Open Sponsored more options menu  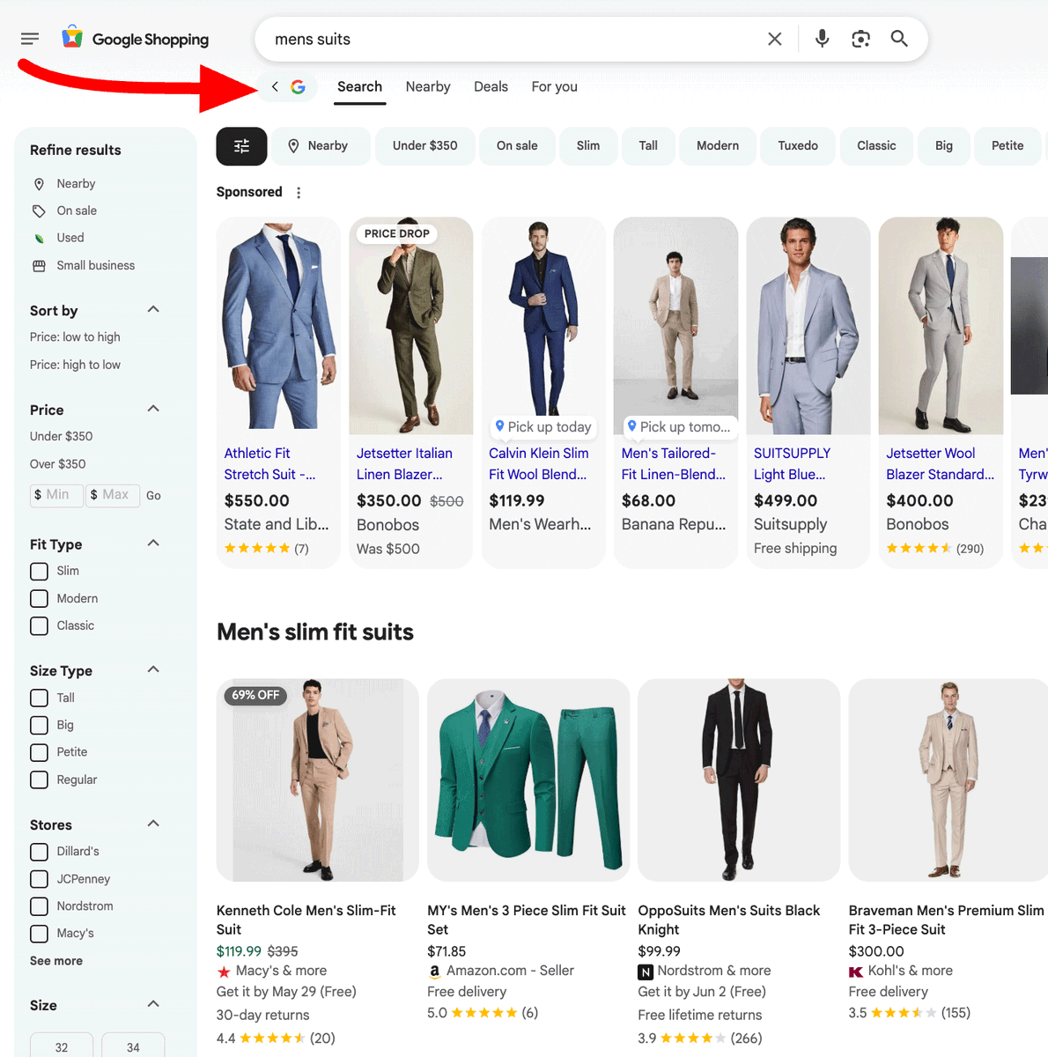tap(299, 193)
